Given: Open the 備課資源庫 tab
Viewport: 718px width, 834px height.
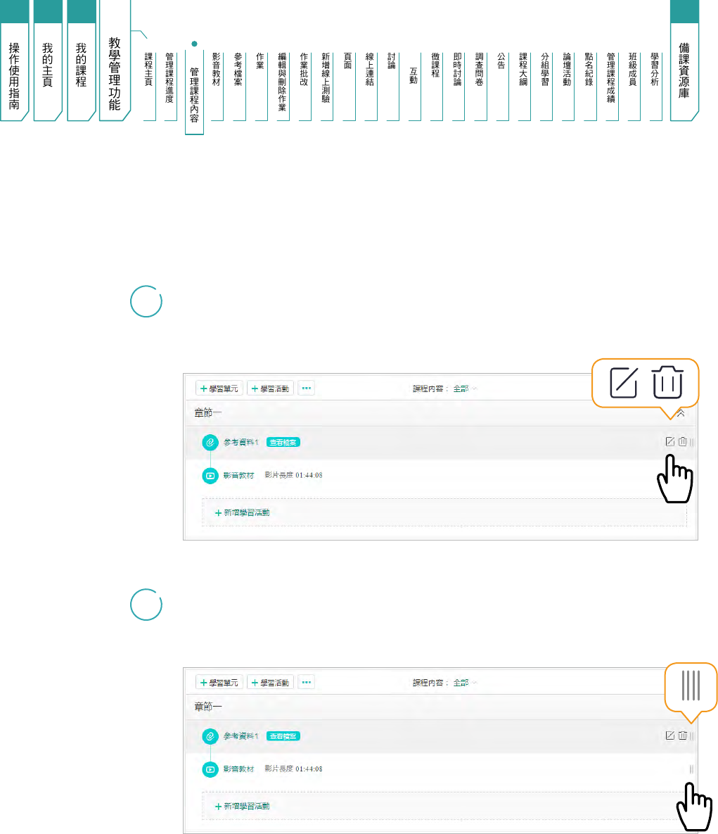Looking at the screenshot, I should (x=684, y=69).
